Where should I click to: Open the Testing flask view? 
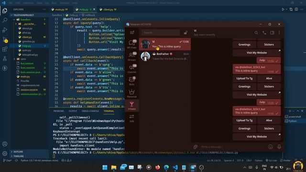tap(5, 58)
